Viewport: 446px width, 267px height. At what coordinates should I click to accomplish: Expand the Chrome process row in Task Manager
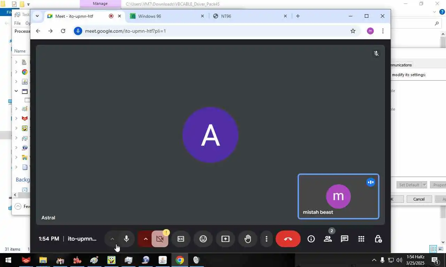[16, 72]
